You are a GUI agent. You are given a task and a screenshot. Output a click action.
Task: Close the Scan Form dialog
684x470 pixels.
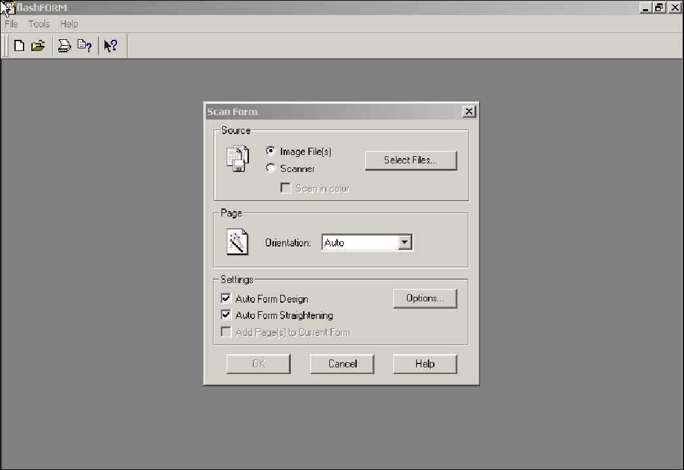click(x=468, y=111)
